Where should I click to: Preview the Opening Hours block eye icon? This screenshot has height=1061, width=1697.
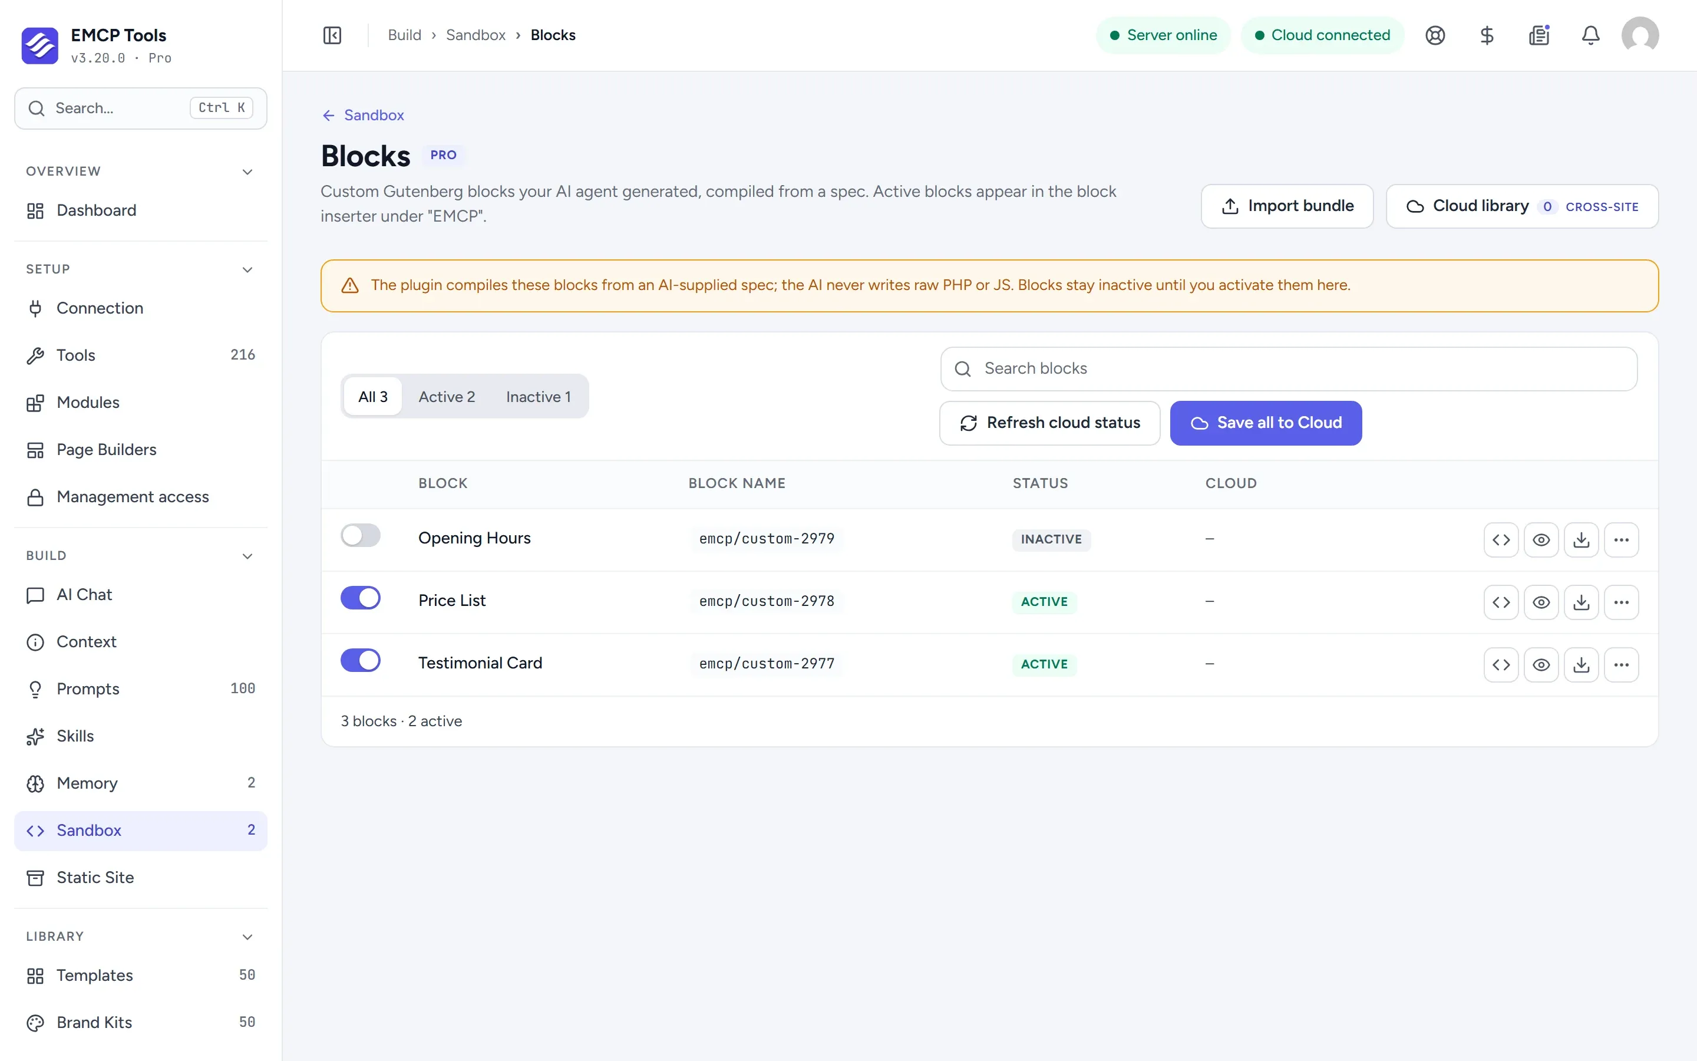coord(1541,539)
